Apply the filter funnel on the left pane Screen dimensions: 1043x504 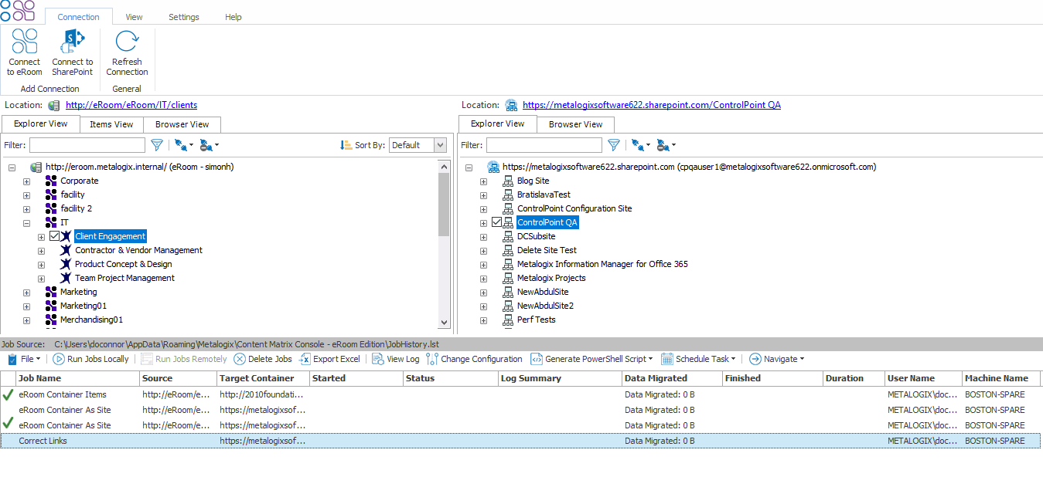click(156, 144)
